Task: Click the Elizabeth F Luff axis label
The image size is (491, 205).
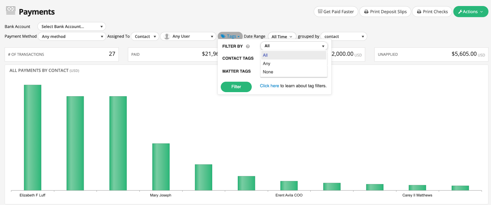Action: (33, 195)
